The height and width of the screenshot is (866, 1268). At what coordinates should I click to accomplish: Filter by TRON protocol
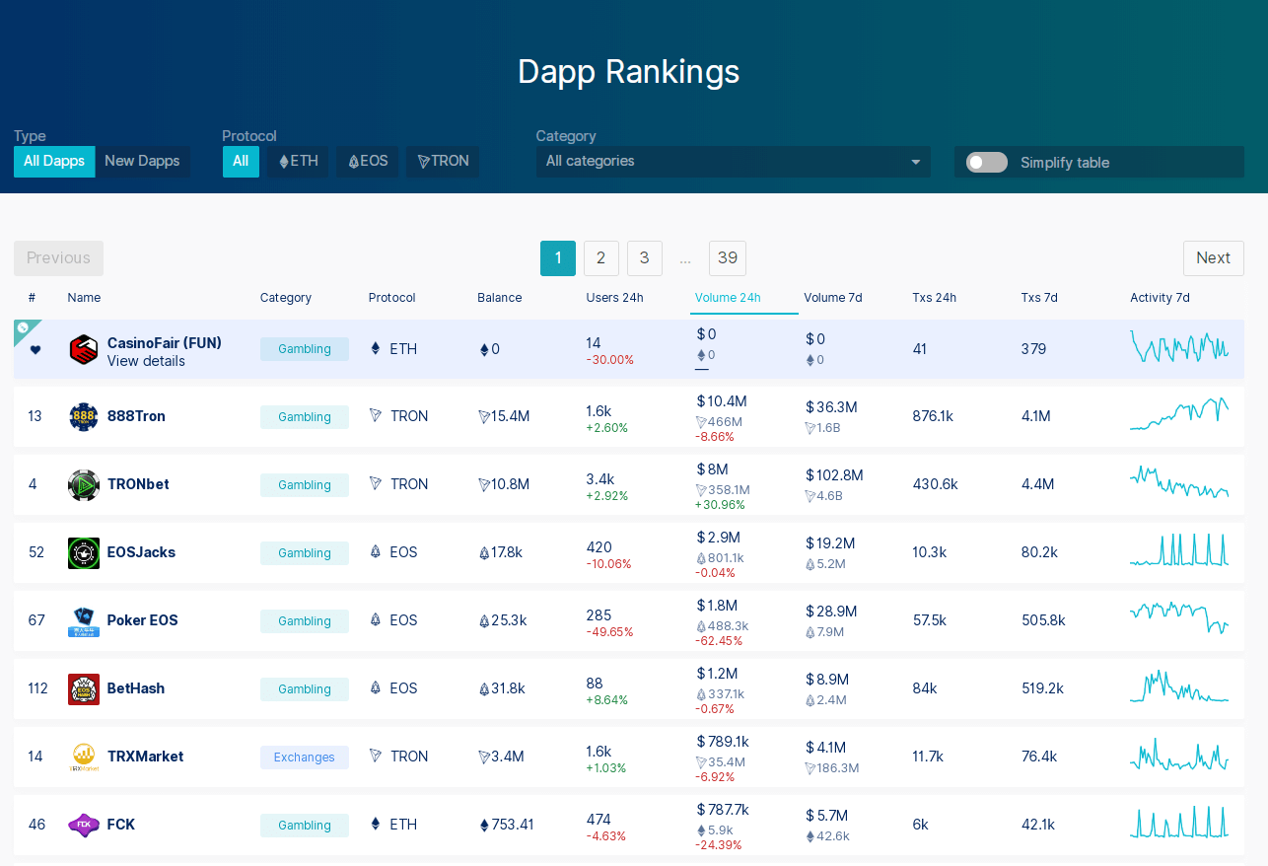point(443,162)
